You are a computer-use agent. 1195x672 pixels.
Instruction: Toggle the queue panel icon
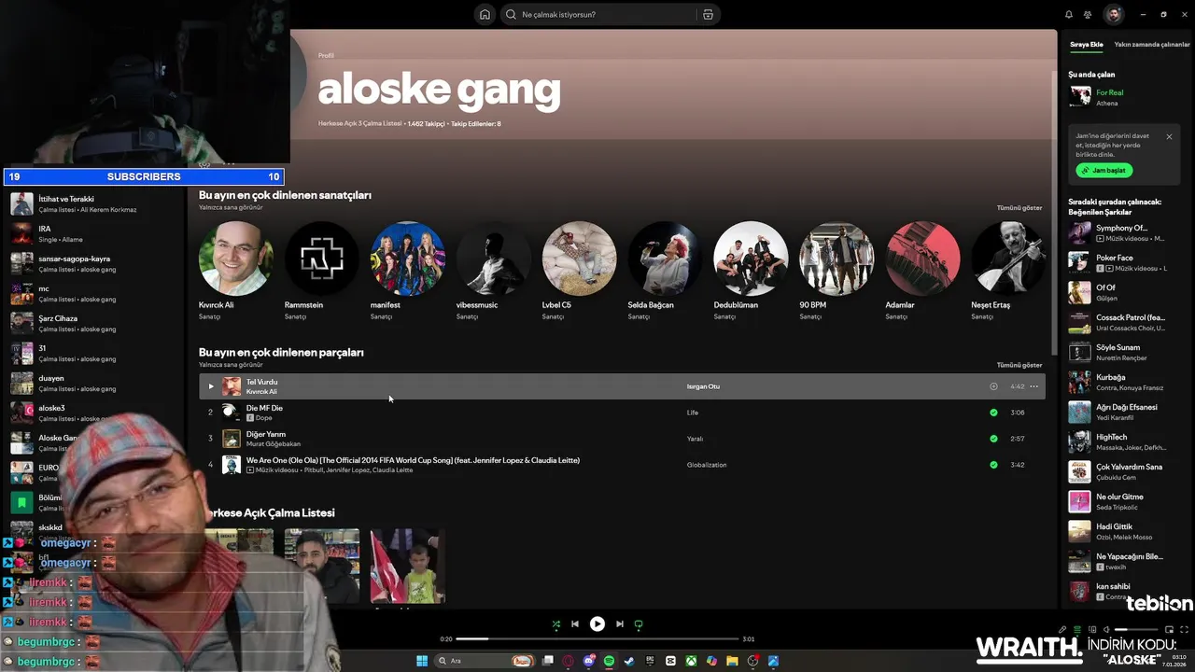(x=1077, y=630)
